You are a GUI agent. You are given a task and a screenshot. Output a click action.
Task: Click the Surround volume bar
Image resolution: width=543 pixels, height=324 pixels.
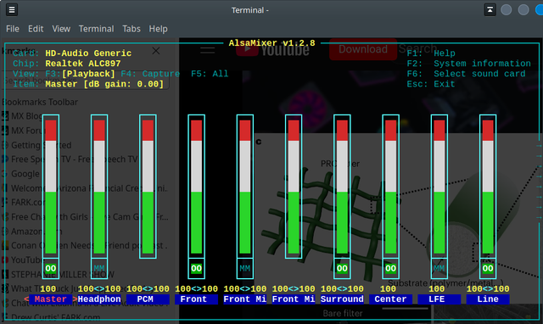click(x=342, y=187)
